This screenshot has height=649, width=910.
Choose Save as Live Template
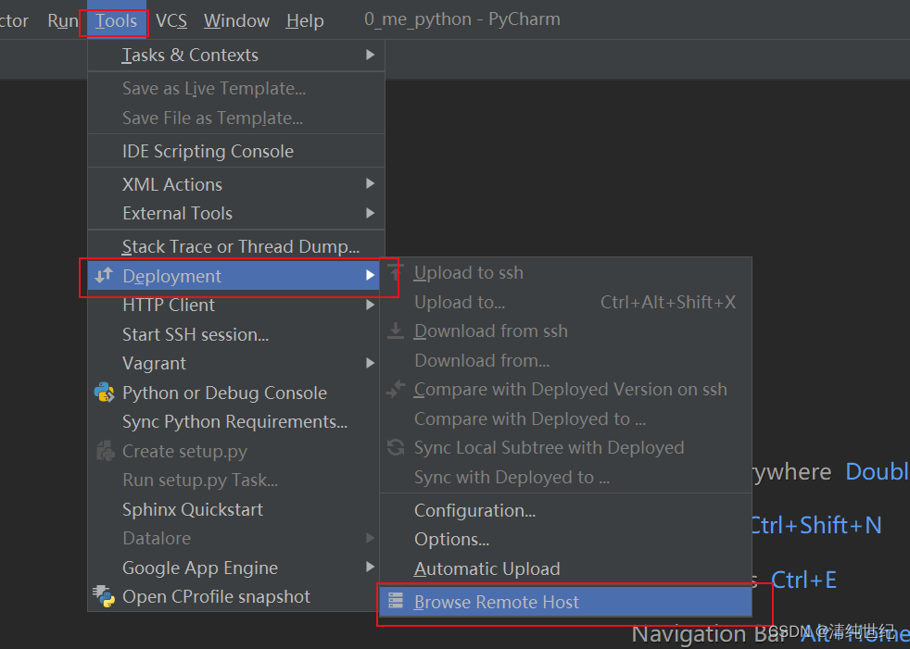[x=236, y=88]
